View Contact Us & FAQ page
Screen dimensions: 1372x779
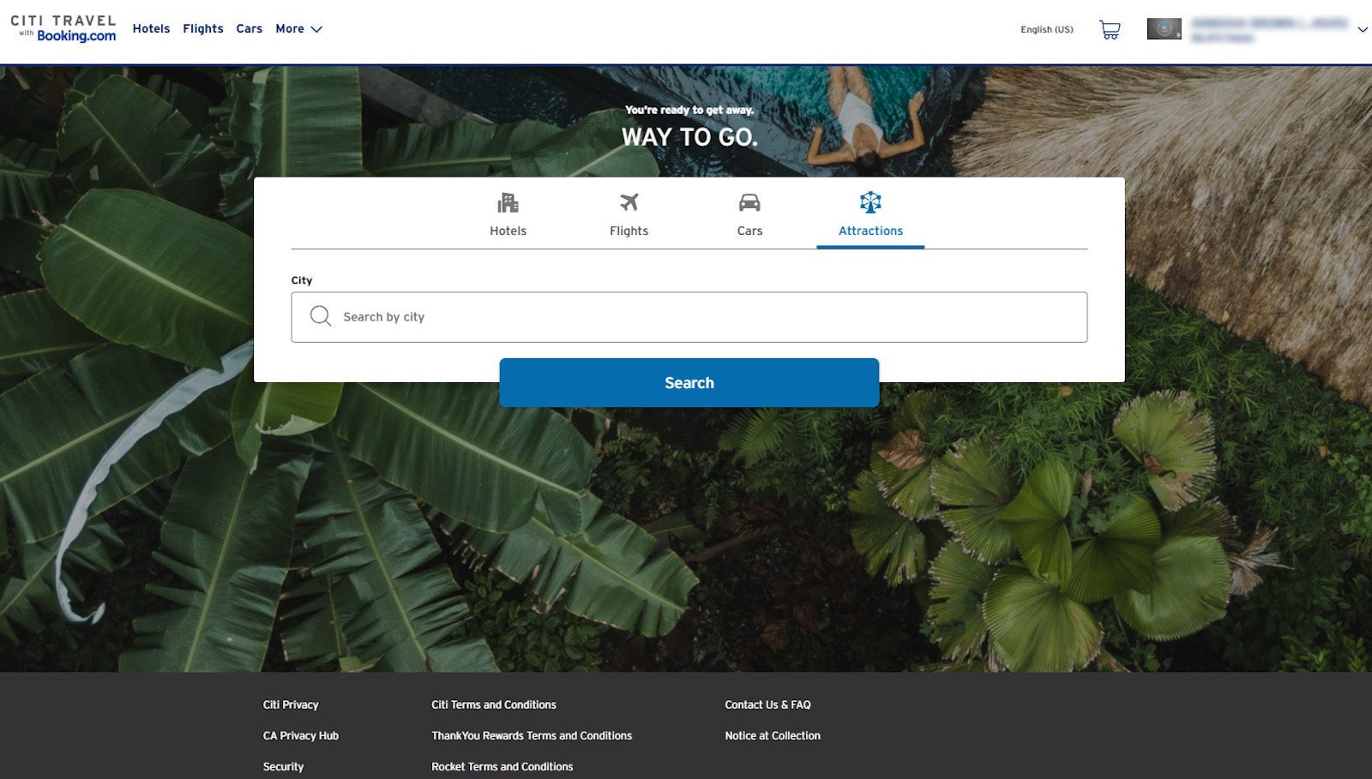[767, 704]
